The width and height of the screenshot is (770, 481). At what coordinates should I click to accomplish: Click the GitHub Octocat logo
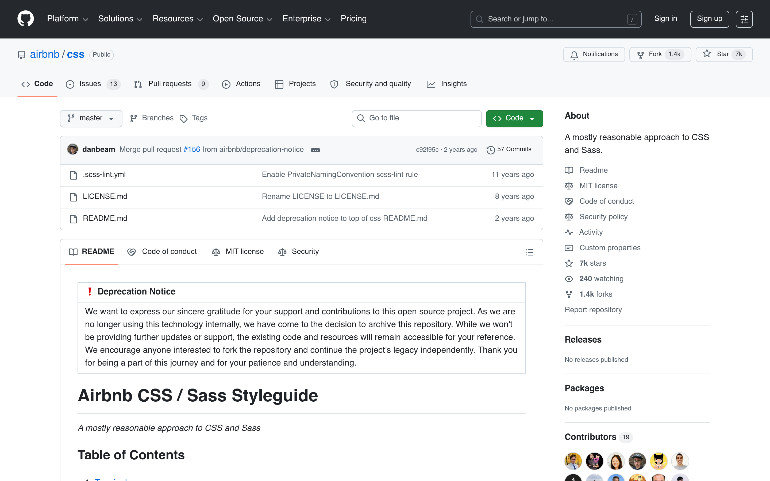point(25,19)
